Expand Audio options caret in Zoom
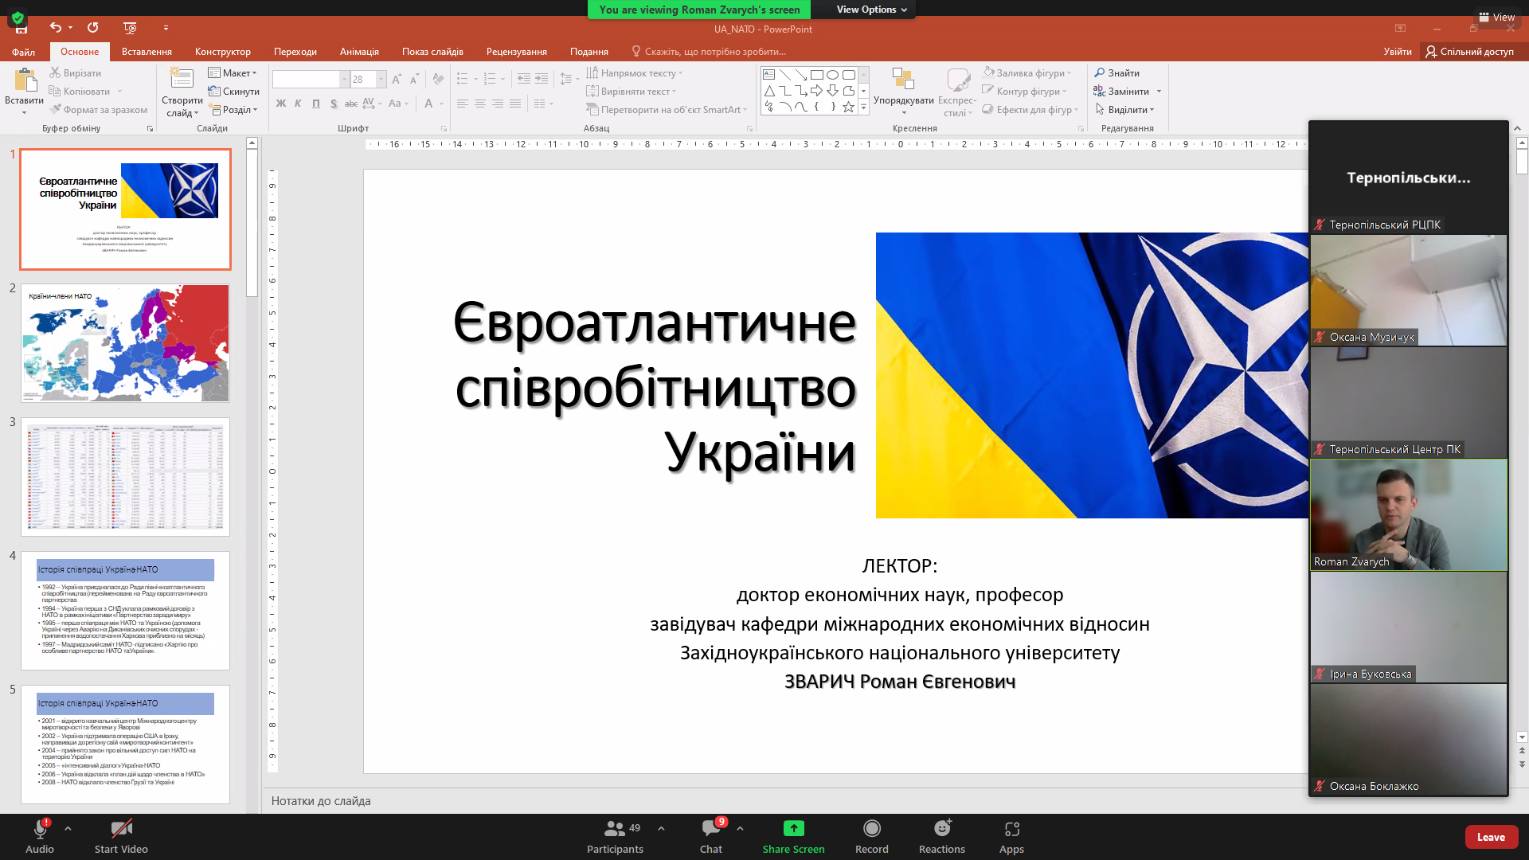 tap(68, 828)
